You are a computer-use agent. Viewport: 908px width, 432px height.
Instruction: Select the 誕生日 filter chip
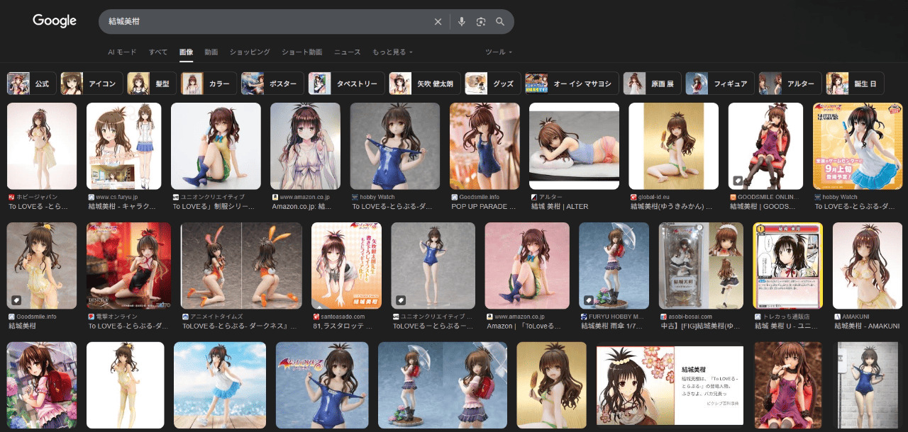(857, 84)
